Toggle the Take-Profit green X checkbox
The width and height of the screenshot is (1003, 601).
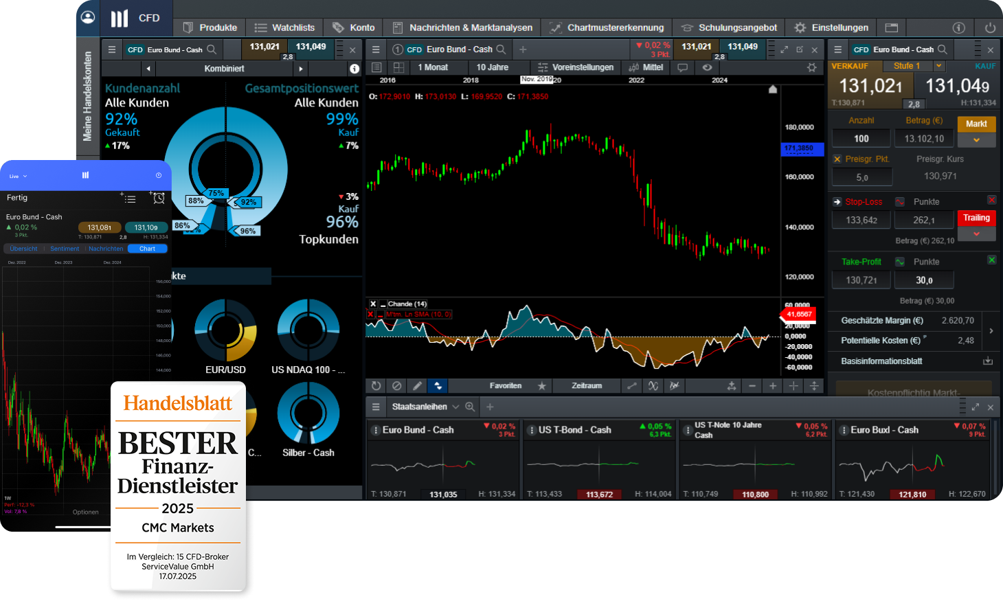click(x=991, y=260)
